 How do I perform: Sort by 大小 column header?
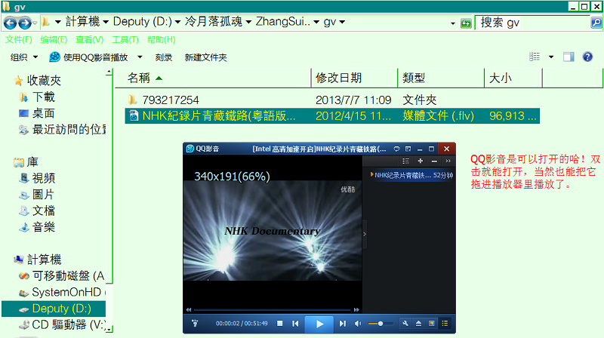point(513,78)
